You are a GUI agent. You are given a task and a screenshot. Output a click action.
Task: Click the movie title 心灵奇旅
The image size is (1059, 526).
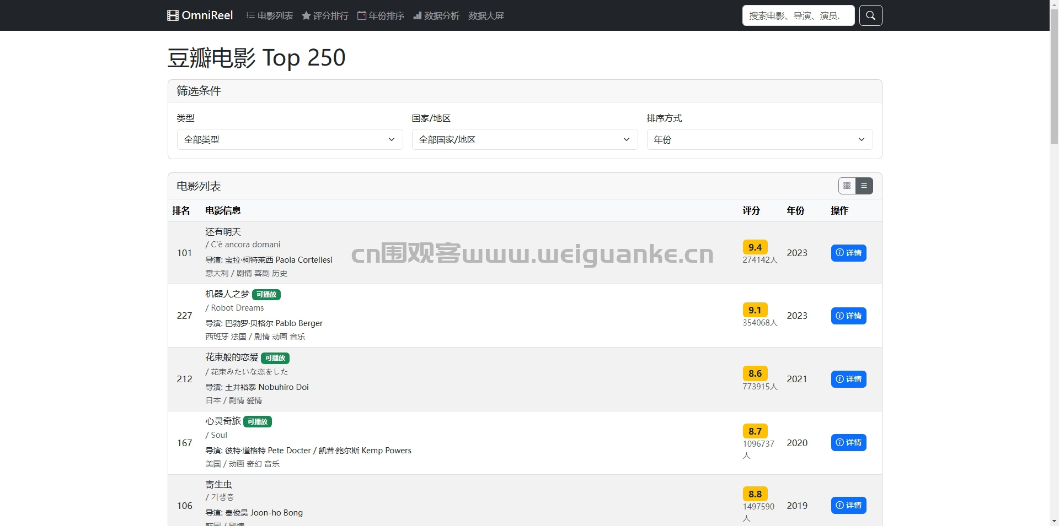coord(223,421)
